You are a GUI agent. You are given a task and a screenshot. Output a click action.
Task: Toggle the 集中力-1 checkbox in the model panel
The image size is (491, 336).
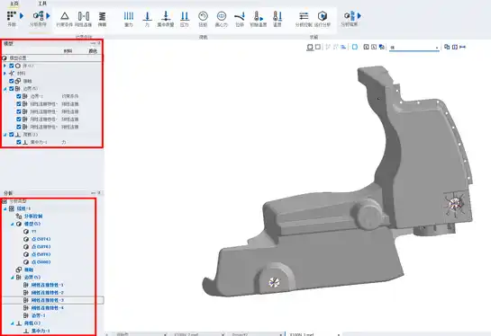19,142
